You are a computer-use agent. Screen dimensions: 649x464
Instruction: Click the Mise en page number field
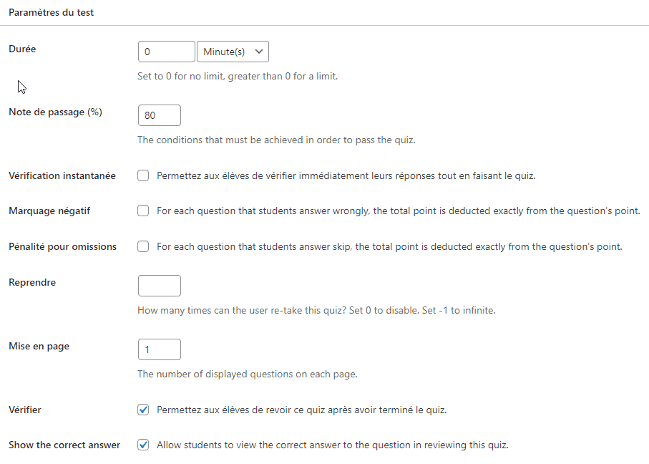[x=159, y=349]
